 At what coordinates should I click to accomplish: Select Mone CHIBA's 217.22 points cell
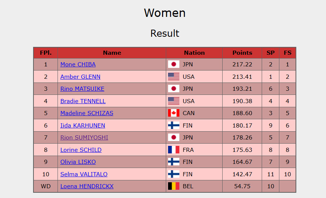[x=242, y=64]
